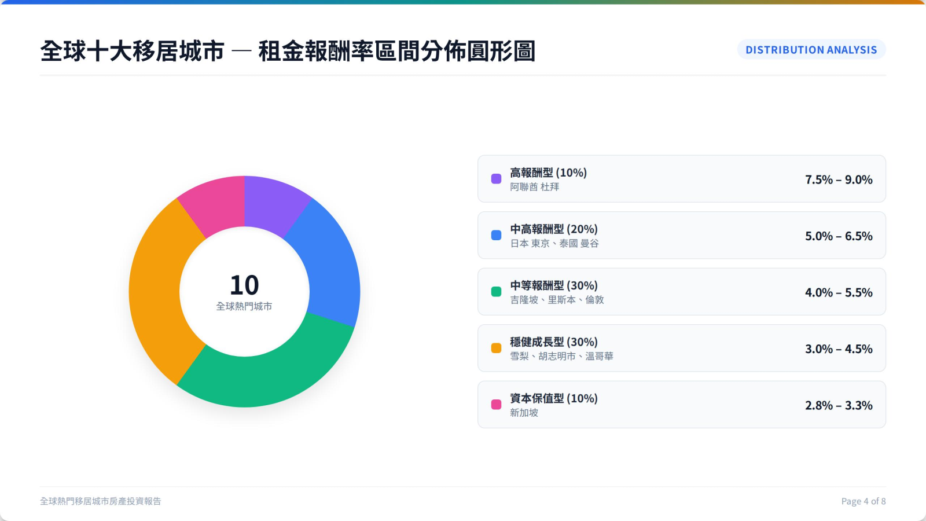Click the green swatch for 中等報酬型
The width and height of the screenshot is (926, 521).
(x=496, y=292)
